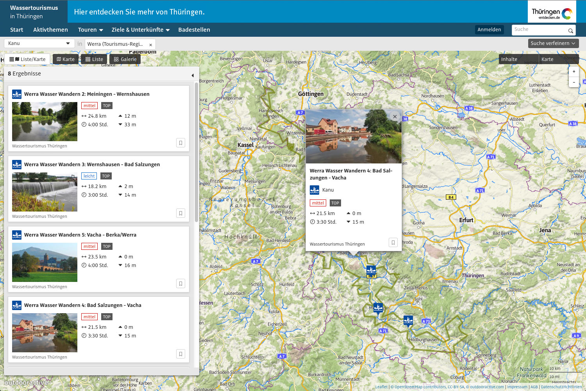
Task: Zoom in on the map
Action: 573,72
